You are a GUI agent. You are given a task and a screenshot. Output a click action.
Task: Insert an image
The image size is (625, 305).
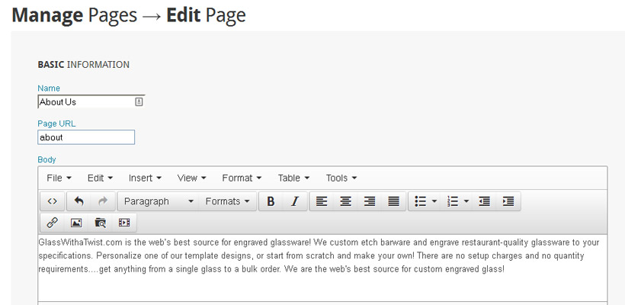[76, 223]
